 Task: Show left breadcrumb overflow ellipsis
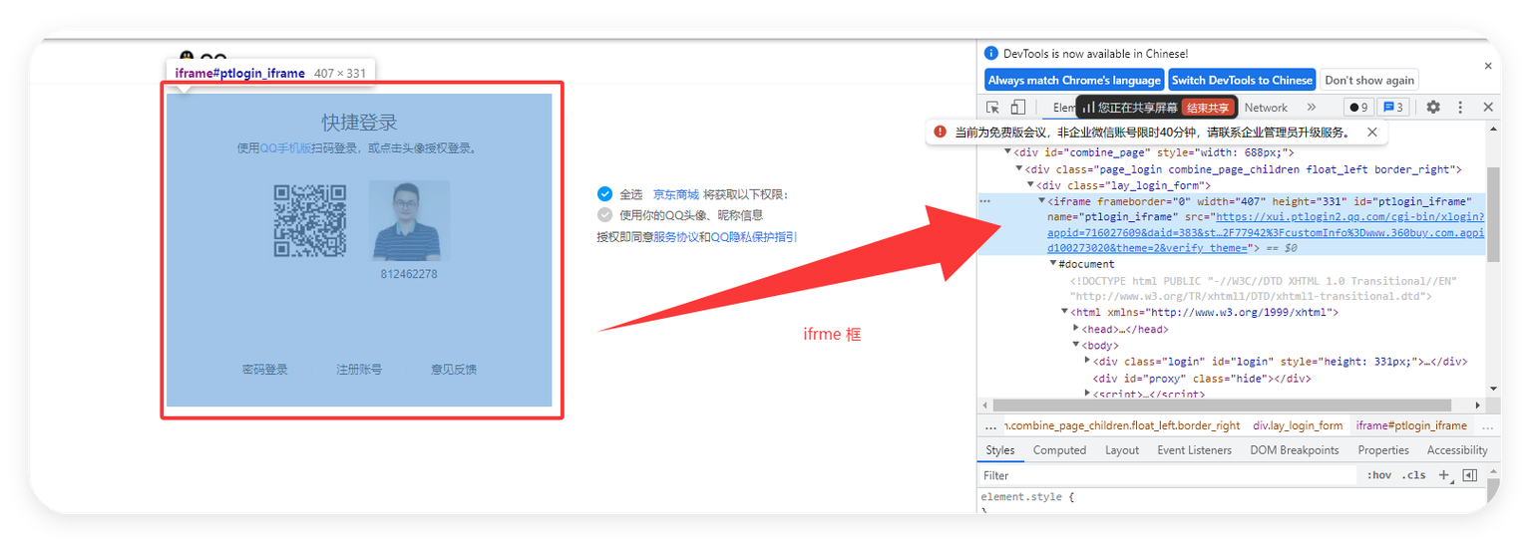coord(990,425)
